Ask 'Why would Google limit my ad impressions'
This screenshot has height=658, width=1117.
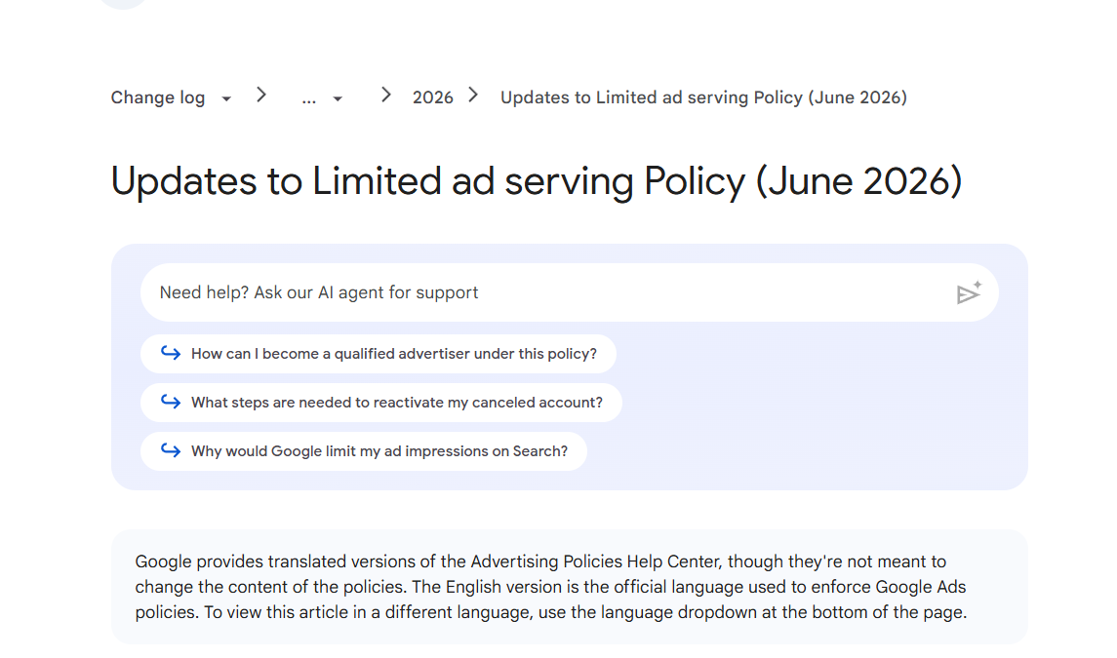click(364, 451)
